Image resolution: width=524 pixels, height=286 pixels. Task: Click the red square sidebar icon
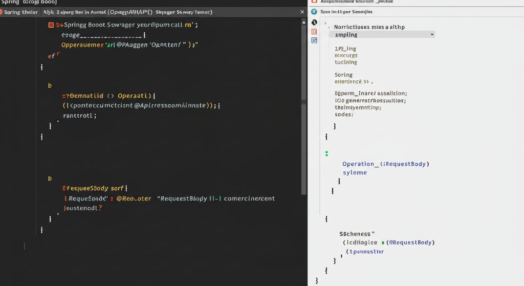(314, 31)
